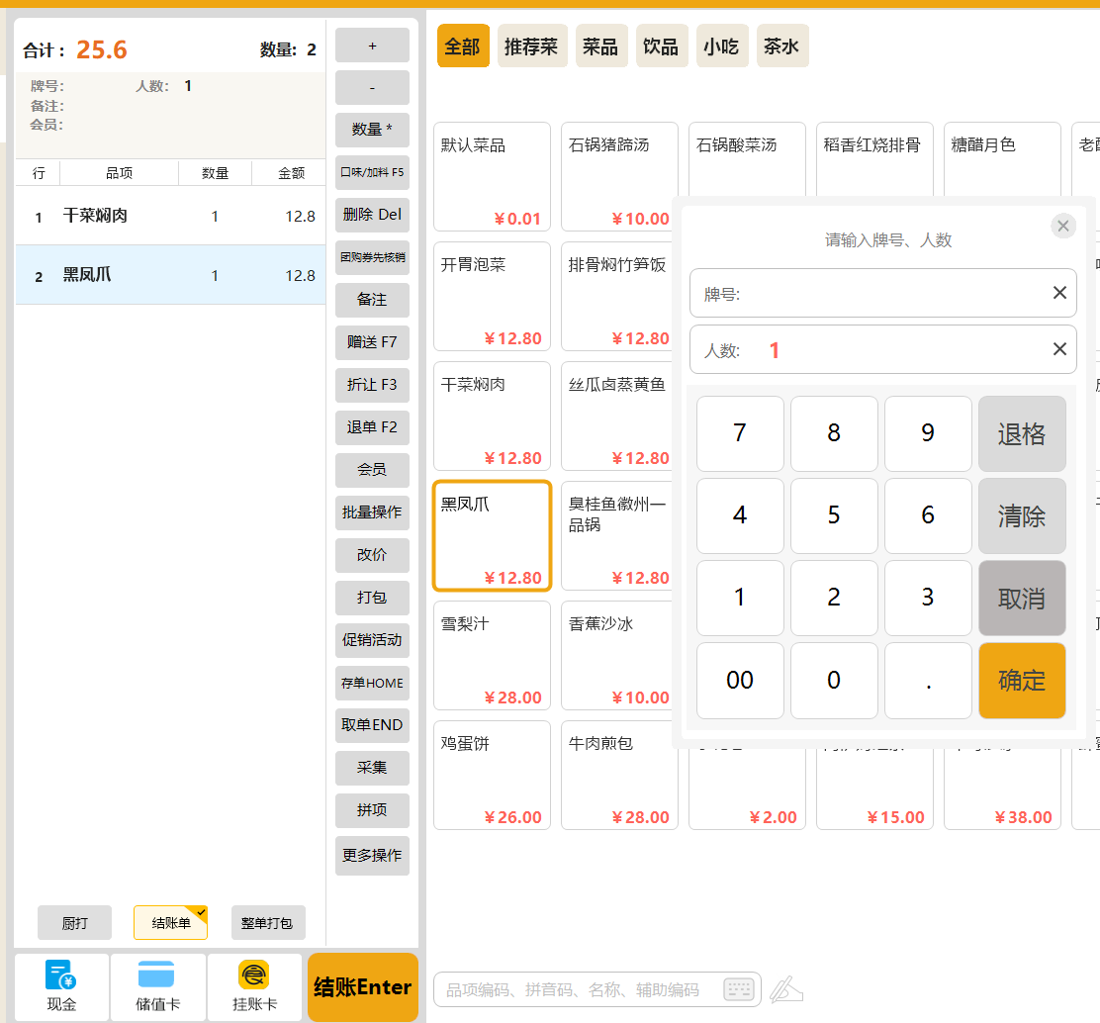Clear the 人数 field with its X icon
Screen dimensions: 1100x1023
(x=1059, y=348)
